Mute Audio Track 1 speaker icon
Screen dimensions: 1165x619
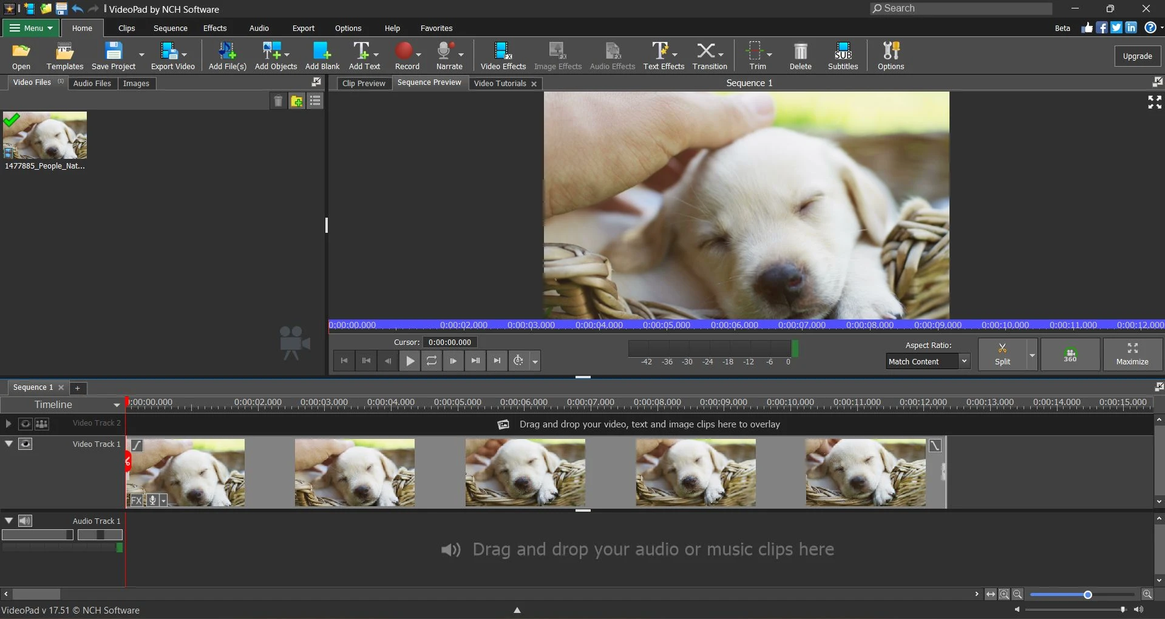pos(25,521)
